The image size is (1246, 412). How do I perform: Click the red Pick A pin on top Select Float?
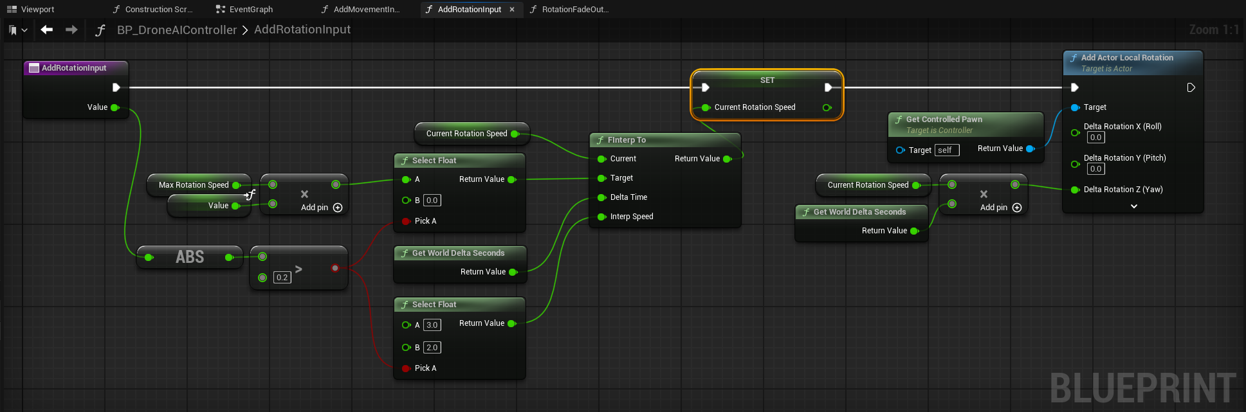pos(406,221)
